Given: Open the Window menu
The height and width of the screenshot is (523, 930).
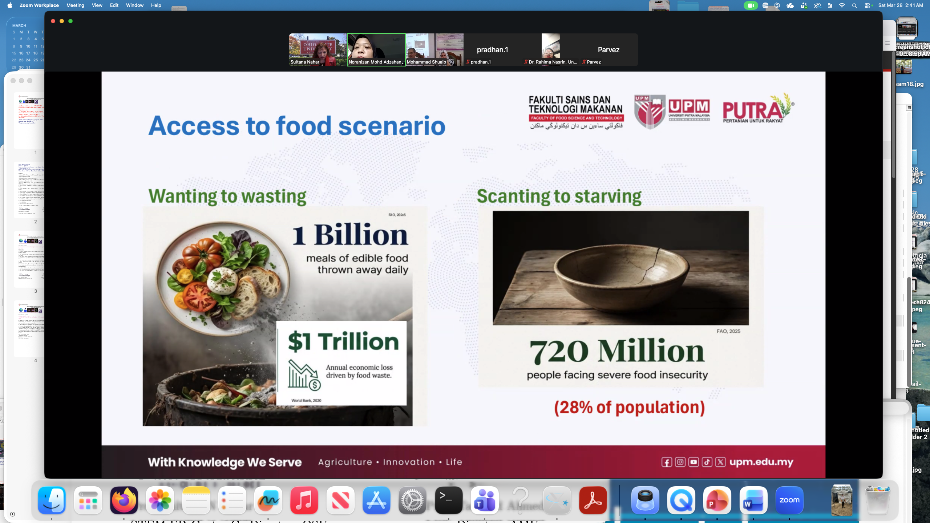Looking at the screenshot, I should (134, 5).
